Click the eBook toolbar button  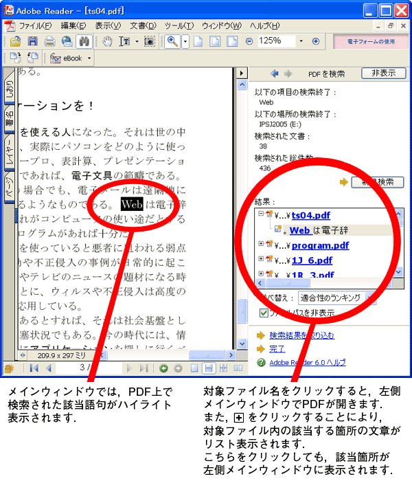(x=66, y=58)
